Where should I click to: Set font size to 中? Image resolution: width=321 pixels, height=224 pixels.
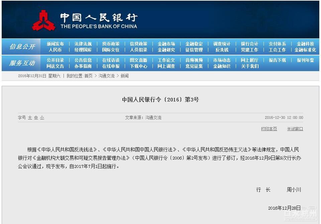click(x=36, y=118)
